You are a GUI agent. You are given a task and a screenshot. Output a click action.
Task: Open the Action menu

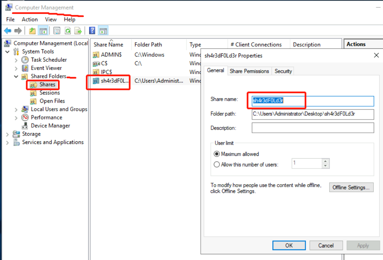point(30,19)
